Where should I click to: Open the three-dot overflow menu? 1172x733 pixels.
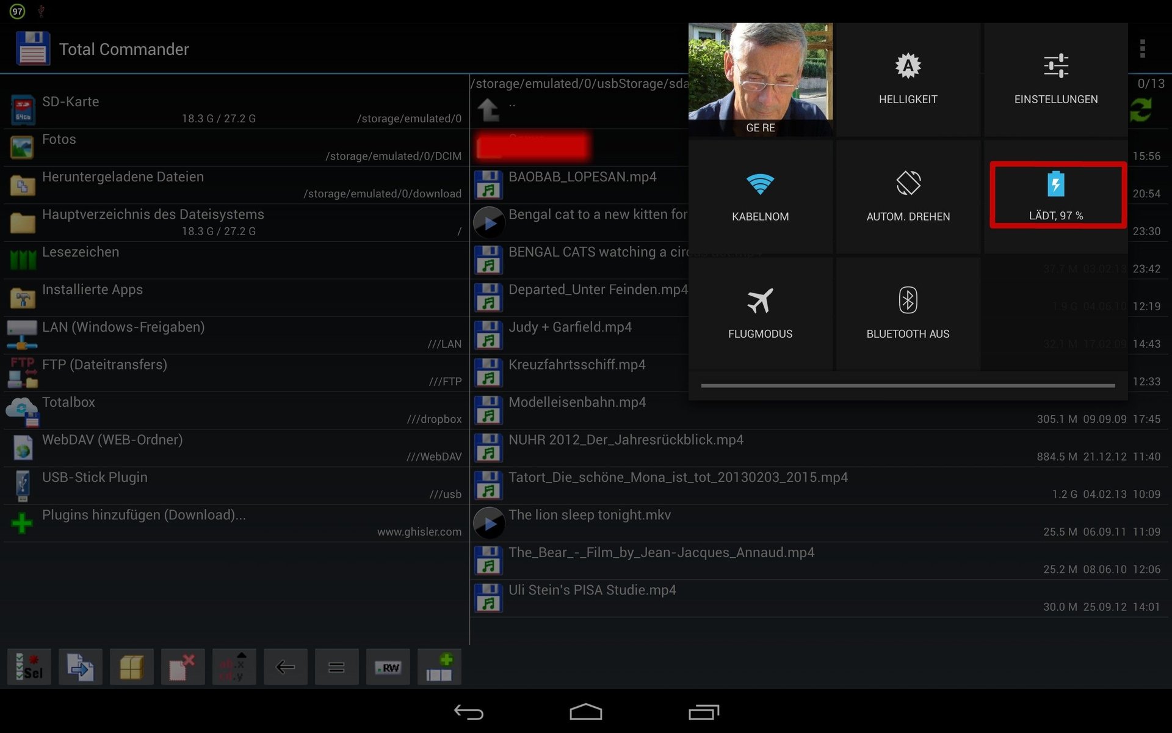[x=1142, y=49]
